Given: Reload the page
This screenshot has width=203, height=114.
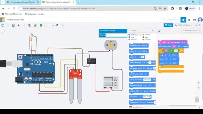Looking at the screenshot, I should pyautogui.click(x=14, y=9).
